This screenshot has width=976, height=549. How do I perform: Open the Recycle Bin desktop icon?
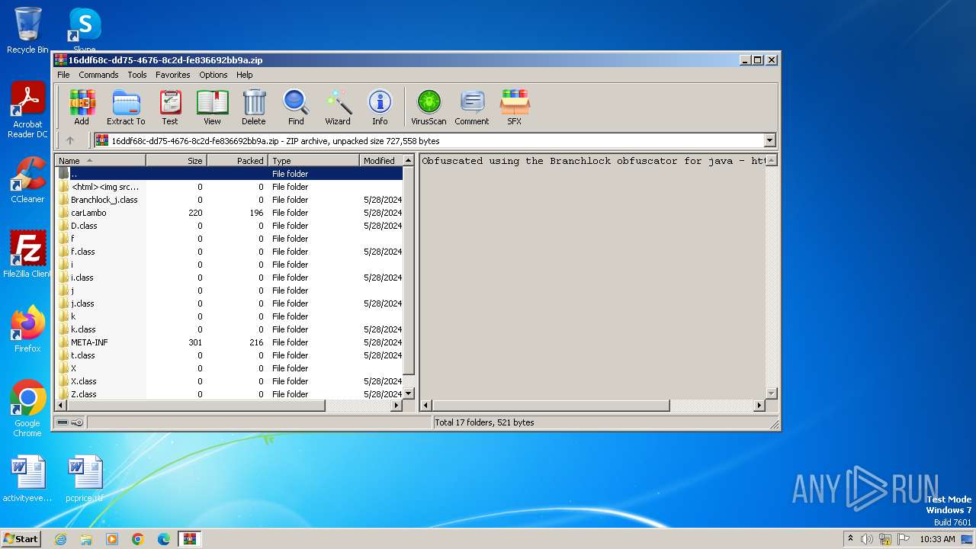[27, 30]
